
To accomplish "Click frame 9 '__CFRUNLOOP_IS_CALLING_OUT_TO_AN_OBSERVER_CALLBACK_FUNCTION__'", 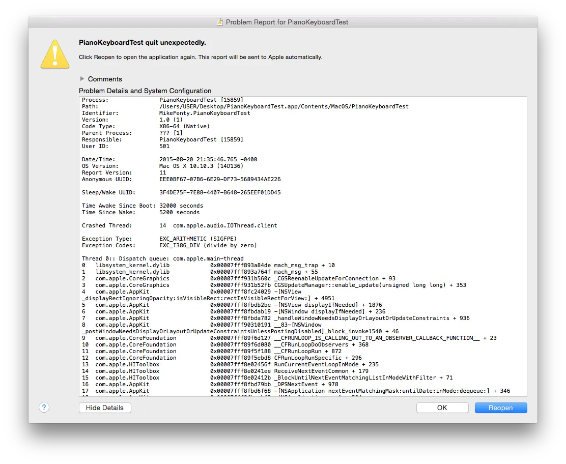I will click(377, 338).
